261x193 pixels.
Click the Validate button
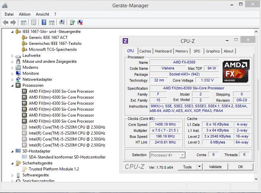pos(215,167)
